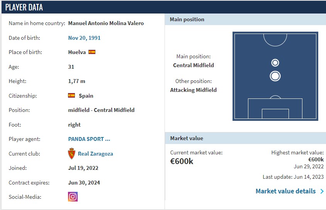This screenshot has height=210, width=326.
Task: Click the Main position section header
Action: pyautogui.click(x=245, y=20)
